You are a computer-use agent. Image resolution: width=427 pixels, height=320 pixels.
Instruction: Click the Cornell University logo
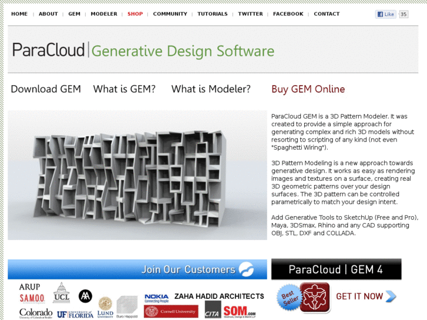click(171, 311)
